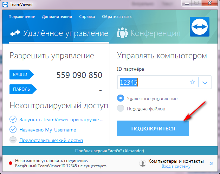Switch to Удалённое управление tab
The width and height of the screenshot is (220, 174).
tap(59, 33)
